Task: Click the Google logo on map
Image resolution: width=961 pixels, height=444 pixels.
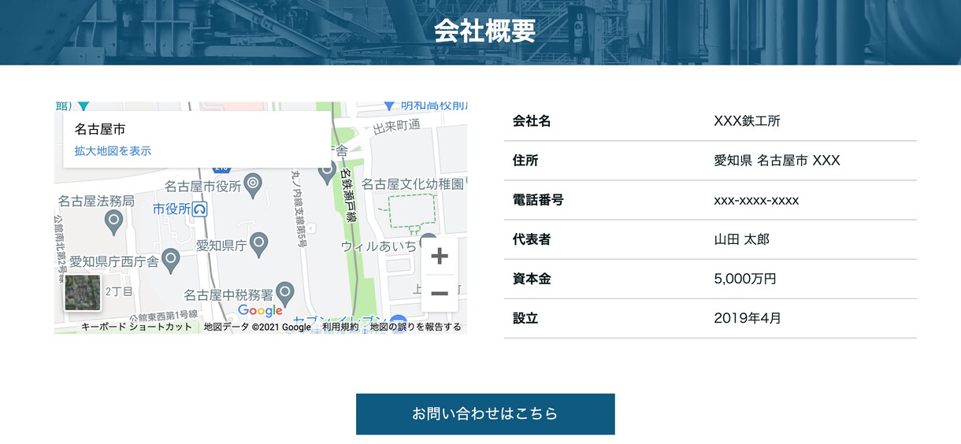Action: [260, 310]
